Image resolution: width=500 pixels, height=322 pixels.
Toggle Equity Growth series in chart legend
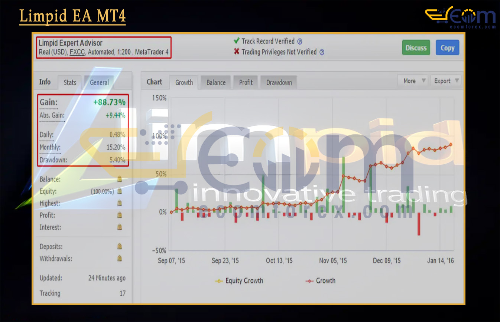239,281
